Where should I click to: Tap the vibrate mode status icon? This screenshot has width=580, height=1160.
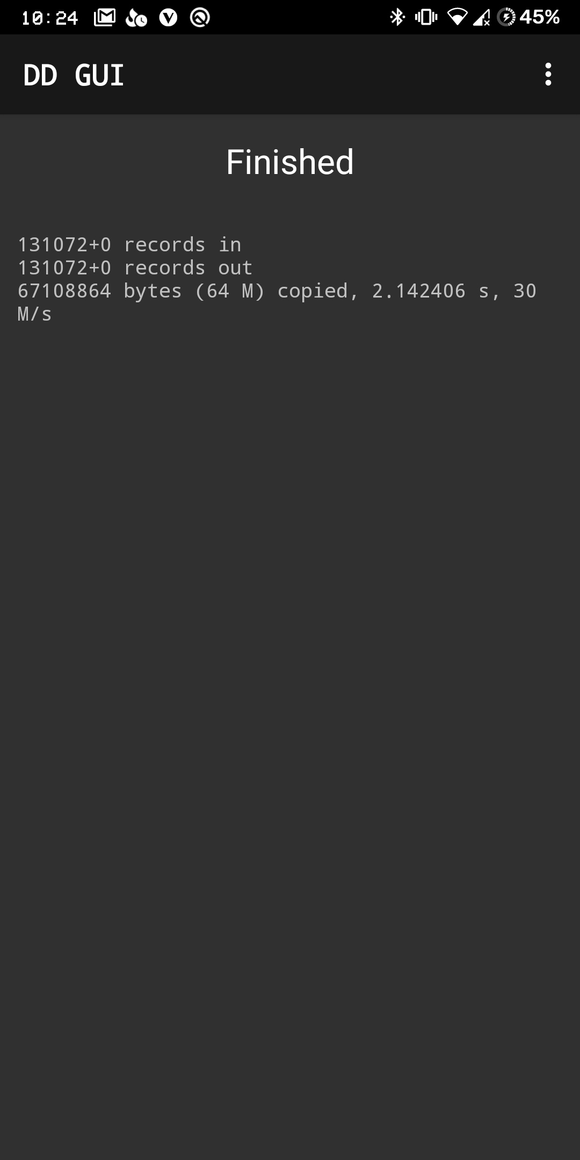pos(426,18)
